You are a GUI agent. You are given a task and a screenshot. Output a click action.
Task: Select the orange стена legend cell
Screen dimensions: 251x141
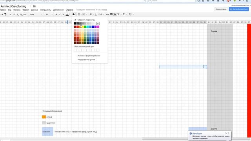pos(44,117)
